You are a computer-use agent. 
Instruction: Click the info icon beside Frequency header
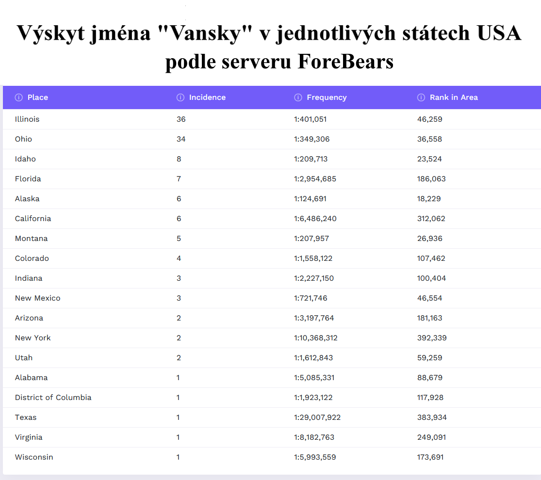(x=298, y=97)
